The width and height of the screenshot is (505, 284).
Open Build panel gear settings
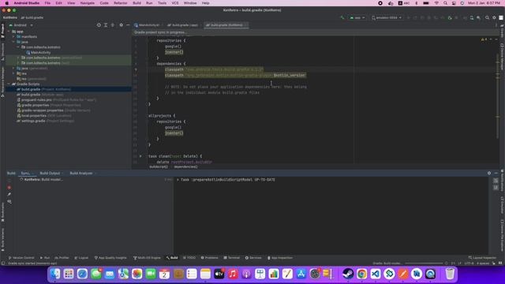[489, 174]
